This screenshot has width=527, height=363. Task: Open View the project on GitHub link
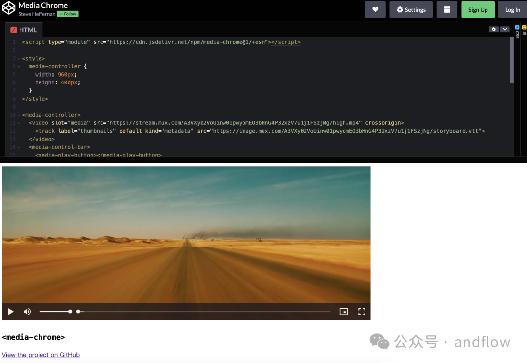pos(41,355)
